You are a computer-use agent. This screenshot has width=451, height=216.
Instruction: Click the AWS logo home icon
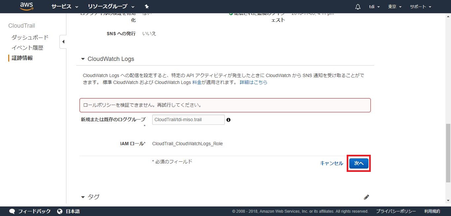click(x=27, y=7)
